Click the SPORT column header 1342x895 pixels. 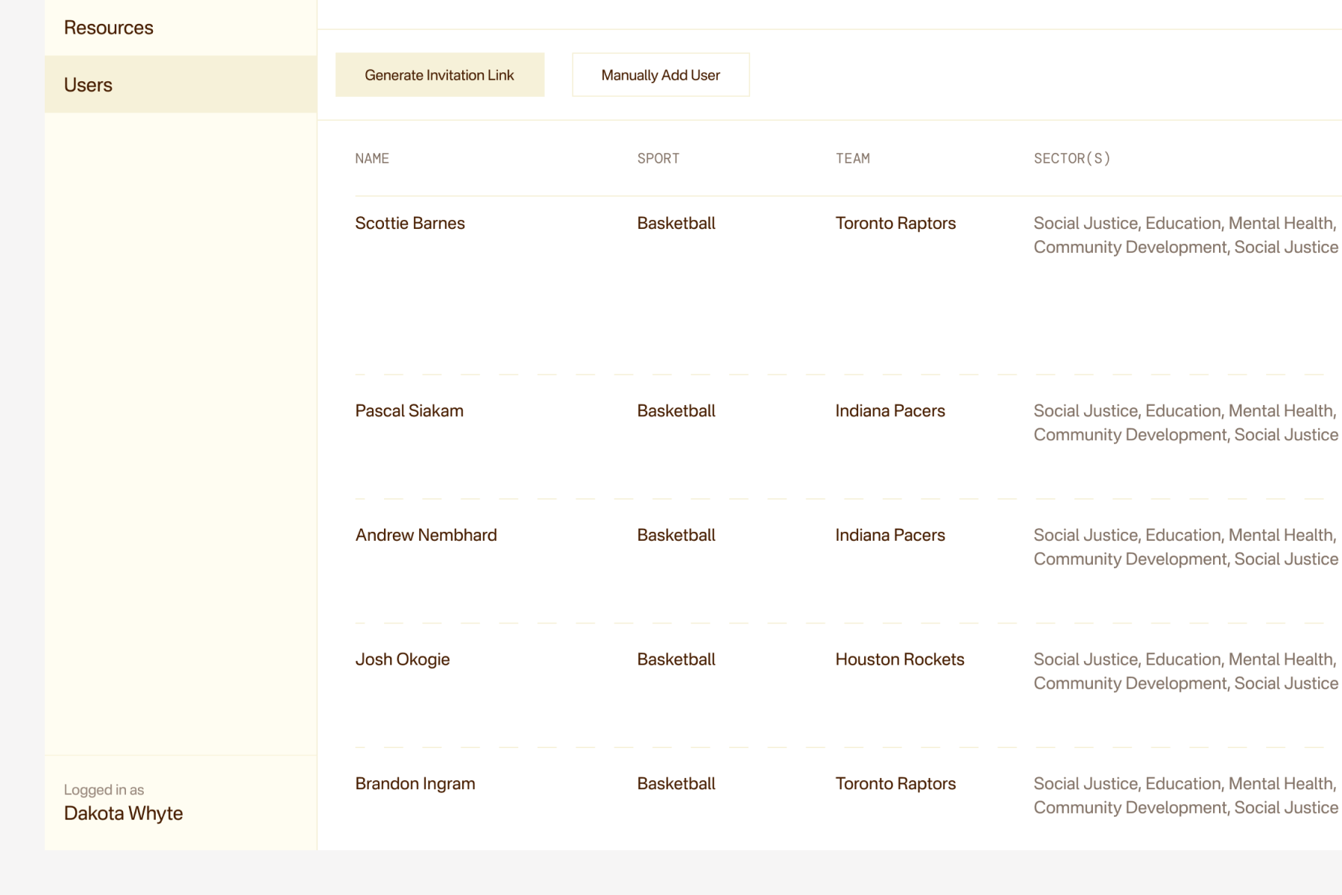(x=658, y=158)
